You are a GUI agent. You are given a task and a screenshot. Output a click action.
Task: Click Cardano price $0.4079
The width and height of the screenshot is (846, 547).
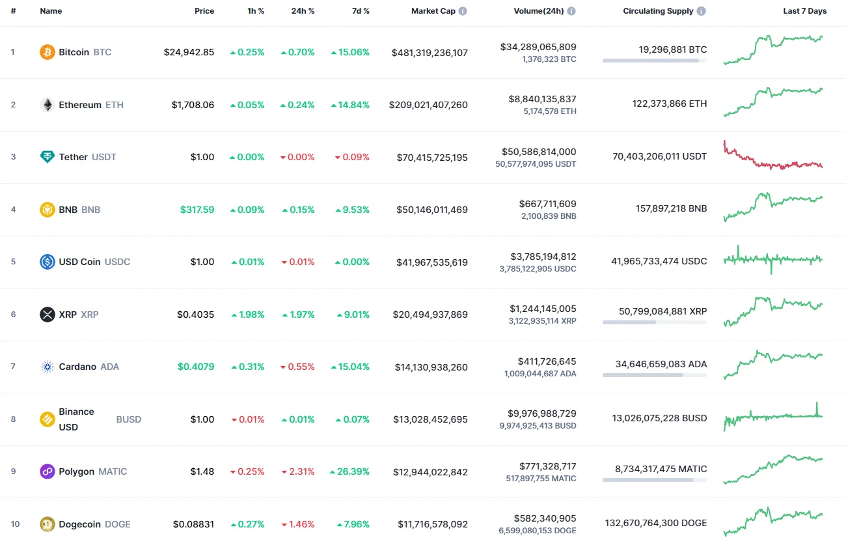pyautogui.click(x=196, y=367)
